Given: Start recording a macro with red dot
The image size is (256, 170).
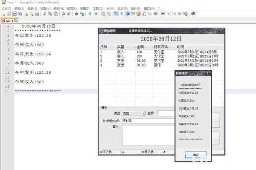Looking at the screenshot, I should click(x=163, y=14).
